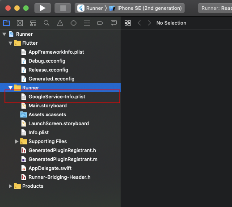Screen dimensions: 232x207
Task: Open AppFrameworkInfo.plist
Action: pyautogui.click(x=53, y=52)
